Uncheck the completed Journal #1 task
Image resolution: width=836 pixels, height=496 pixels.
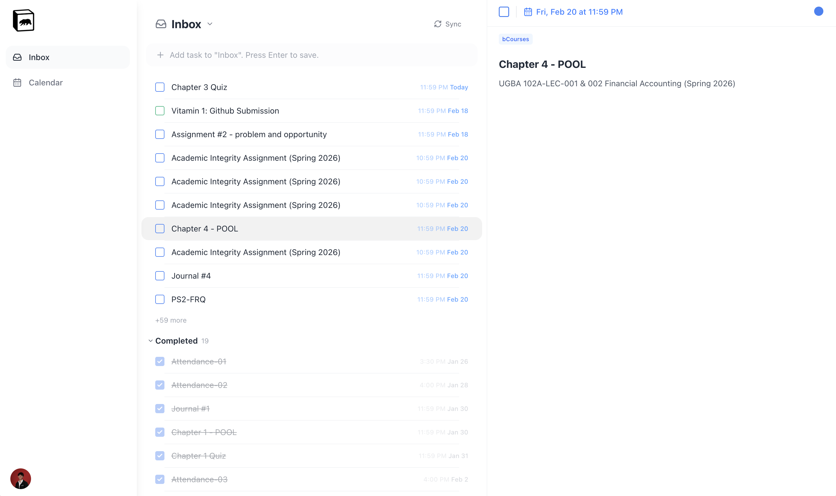(x=160, y=408)
